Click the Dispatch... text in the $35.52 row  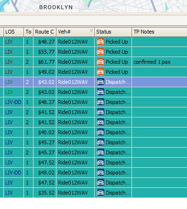point(118,193)
